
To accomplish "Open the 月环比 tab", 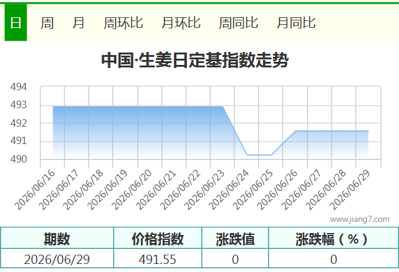I will tap(181, 23).
